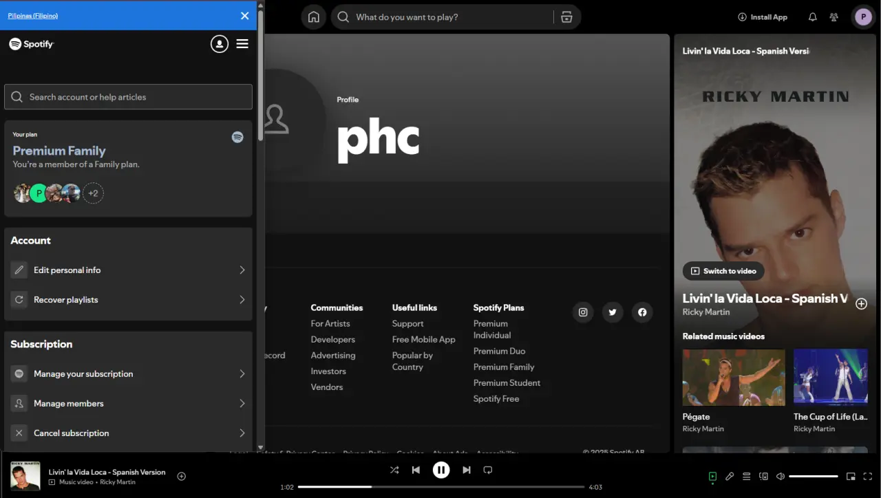Click the account panel vertical scrollbar
Image resolution: width=881 pixels, height=498 pixels.
click(261, 76)
